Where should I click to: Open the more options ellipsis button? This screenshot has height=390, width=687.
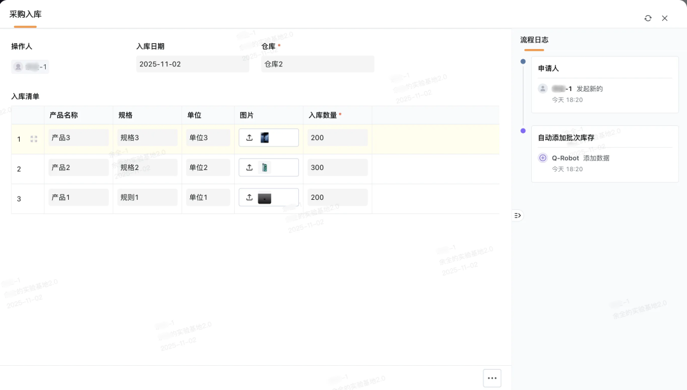point(492,378)
